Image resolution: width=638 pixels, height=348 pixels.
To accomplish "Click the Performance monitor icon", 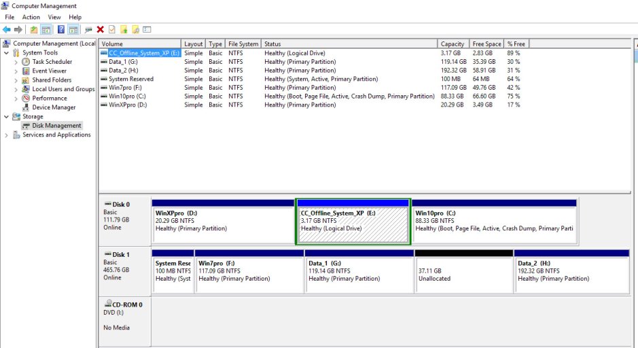I will [26, 98].
